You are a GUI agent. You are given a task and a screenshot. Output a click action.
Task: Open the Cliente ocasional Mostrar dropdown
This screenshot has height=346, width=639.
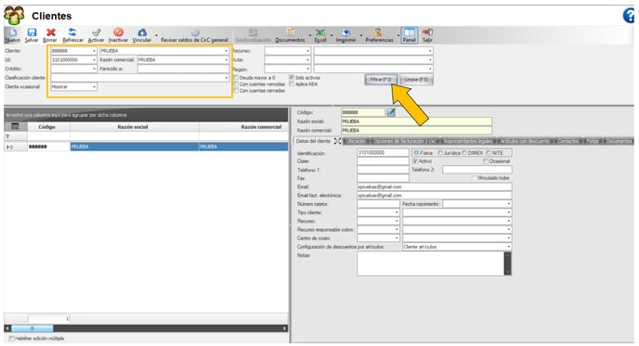(94, 86)
